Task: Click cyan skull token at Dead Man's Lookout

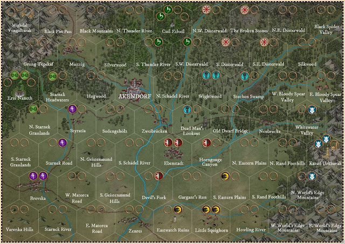Action: click(187, 110)
